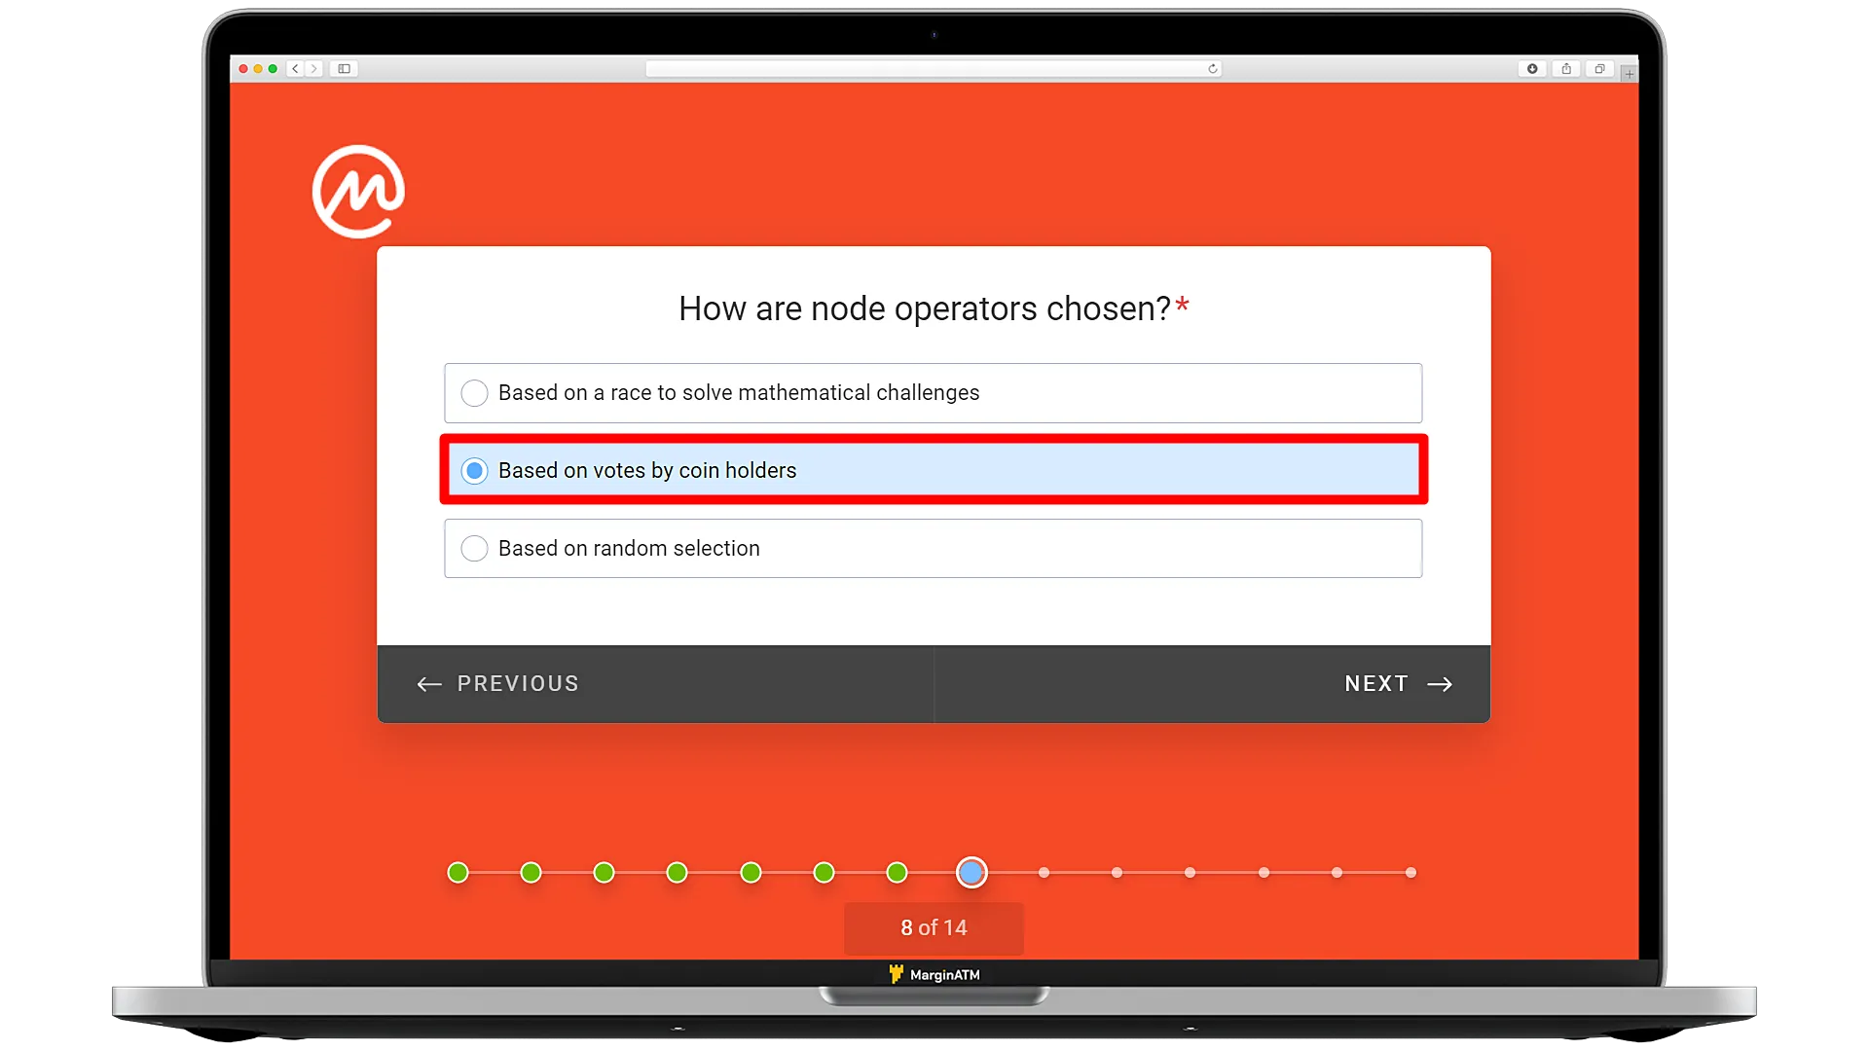The height and width of the screenshot is (1051, 1869).
Task: Click the next navigation arrow icon
Action: click(1441, 683)
